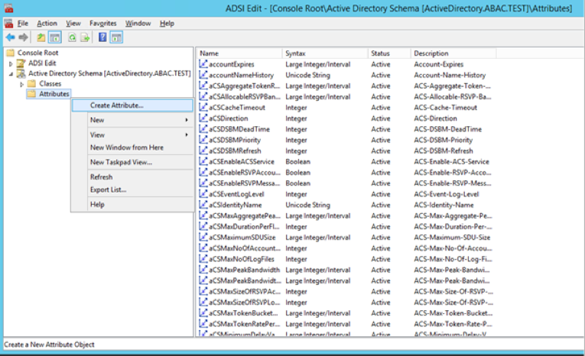Click the aCSCacheTimeout attribute icon
The width and height of the screenshot is (585, 356).
point(203,108)
